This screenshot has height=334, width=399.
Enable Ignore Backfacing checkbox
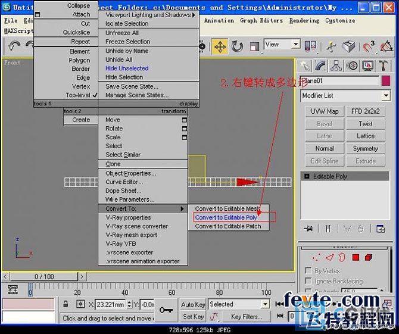pyautogui.click(x=308, y=281)
